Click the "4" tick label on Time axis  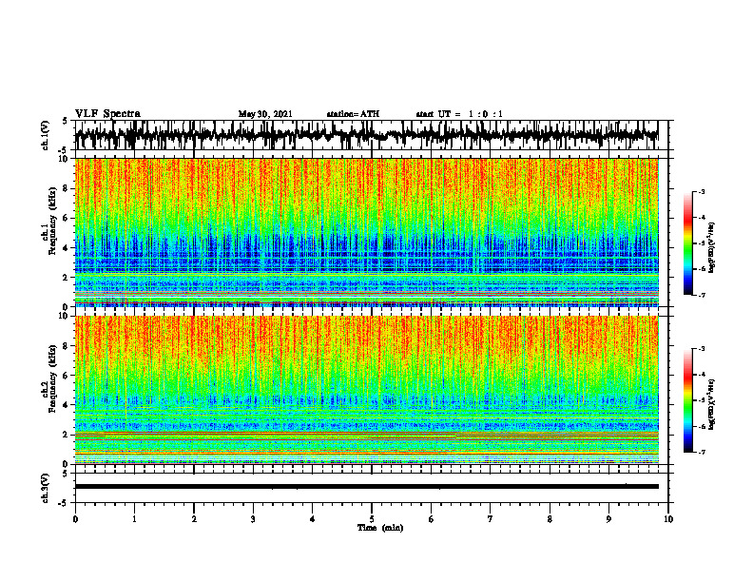(313, 519)
